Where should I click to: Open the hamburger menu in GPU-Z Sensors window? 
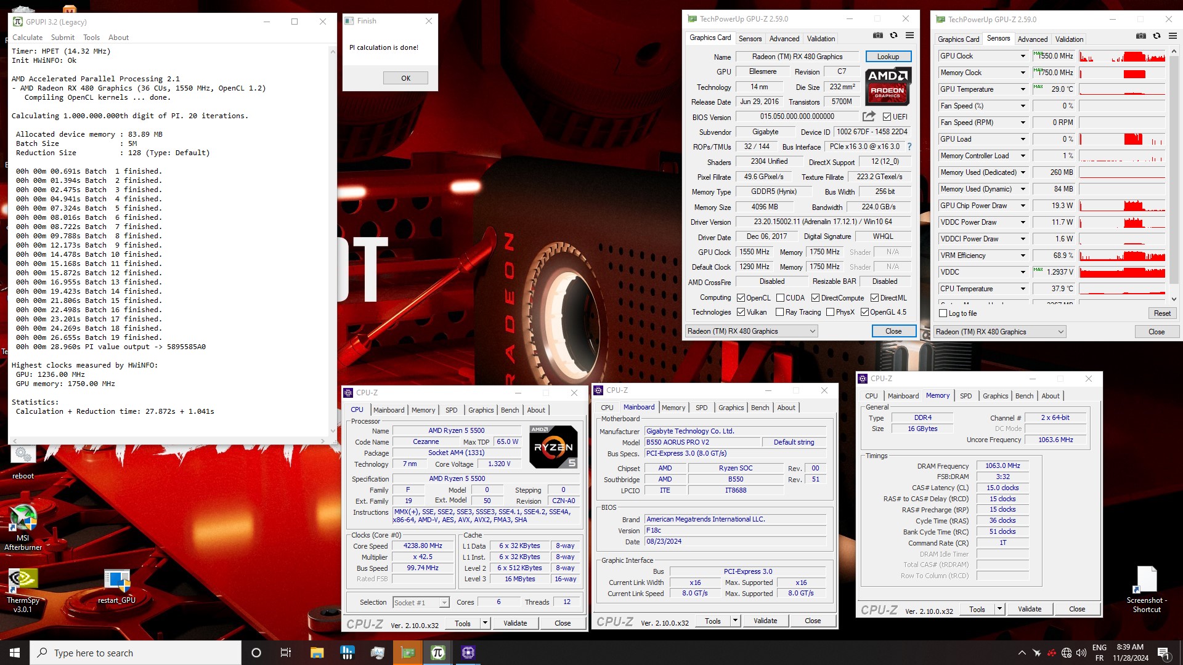[1173, 36]
